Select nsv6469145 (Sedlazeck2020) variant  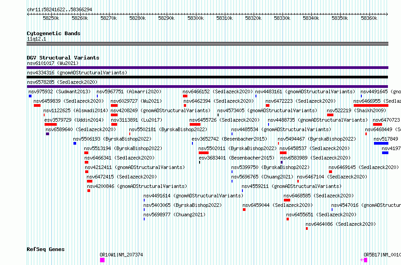point(364,167)
